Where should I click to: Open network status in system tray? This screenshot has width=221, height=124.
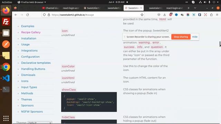[x=200, y=2]
